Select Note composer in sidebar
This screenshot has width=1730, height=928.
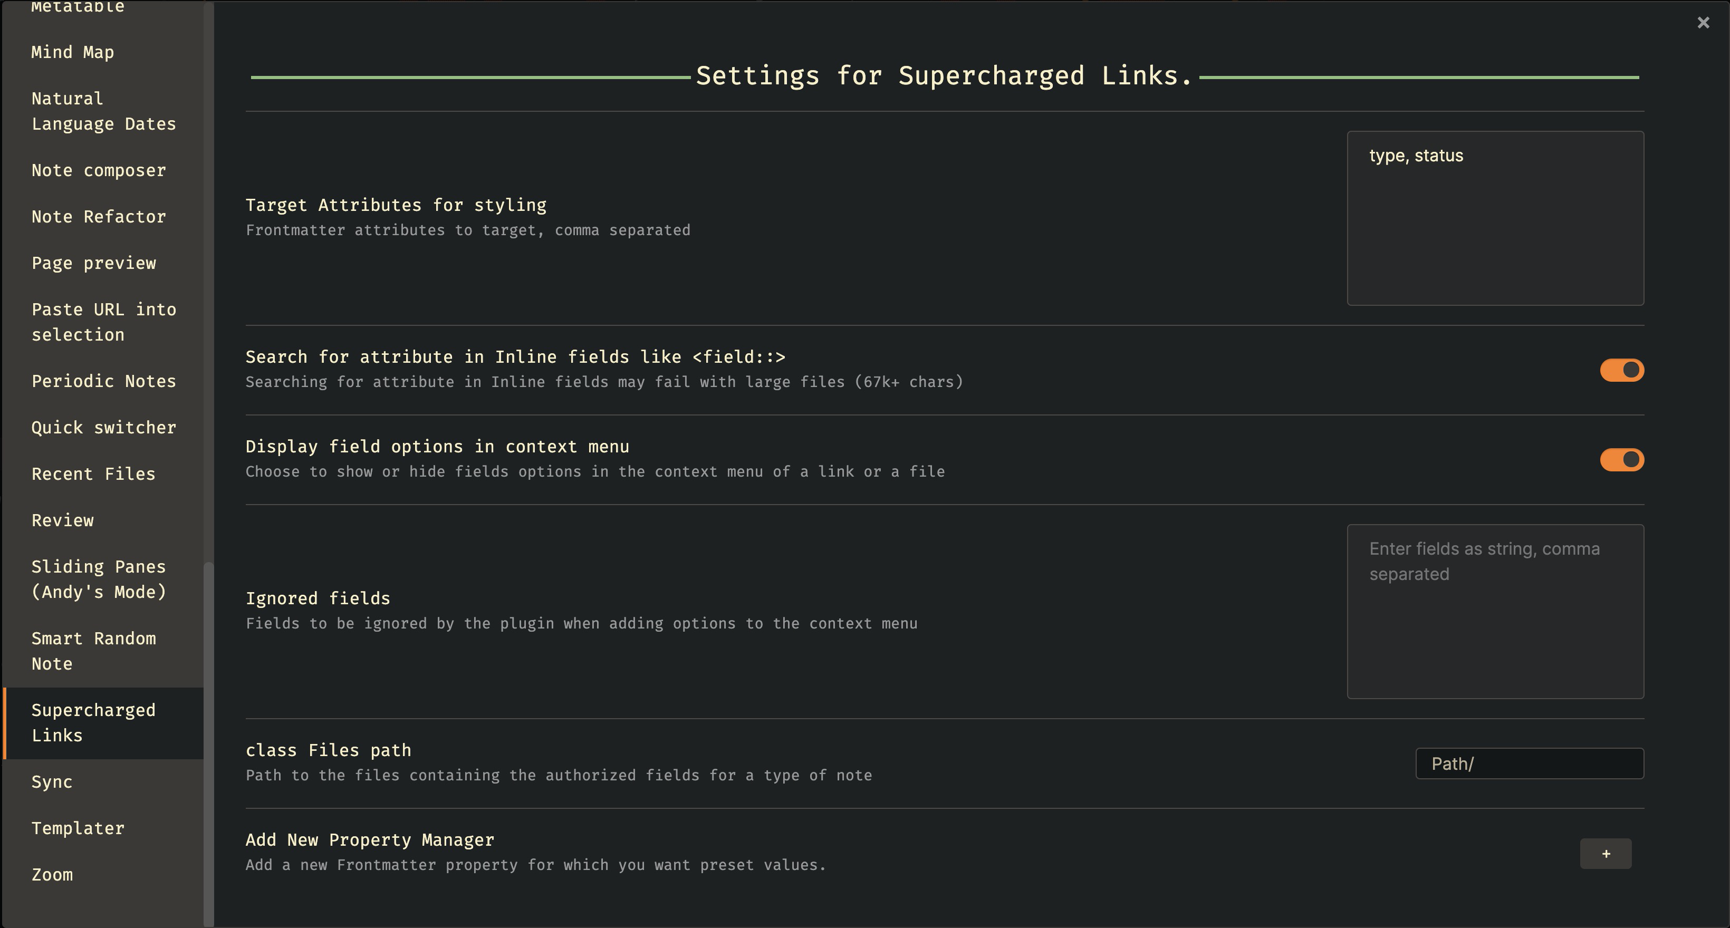[98, 170]
